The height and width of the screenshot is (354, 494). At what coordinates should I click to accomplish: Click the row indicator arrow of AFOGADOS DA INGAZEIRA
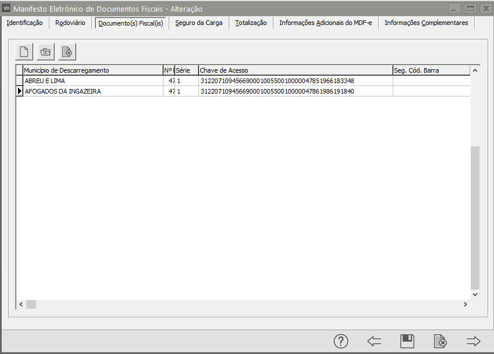point(20,91)
